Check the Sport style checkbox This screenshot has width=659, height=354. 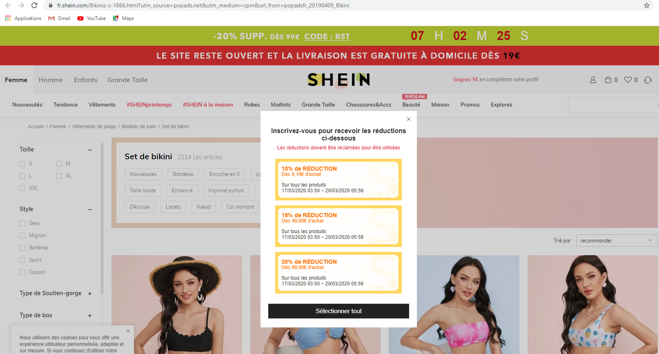(22, 260)
